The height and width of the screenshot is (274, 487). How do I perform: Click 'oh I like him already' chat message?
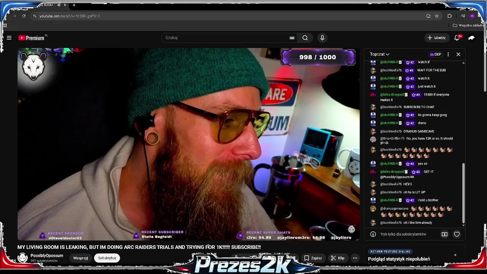point(418,223)
